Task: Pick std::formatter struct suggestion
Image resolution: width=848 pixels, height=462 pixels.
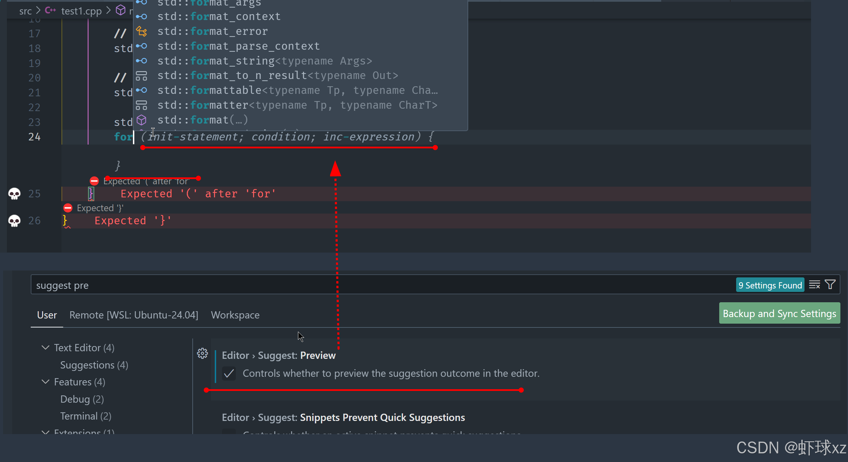Action: tap(297, 105)
